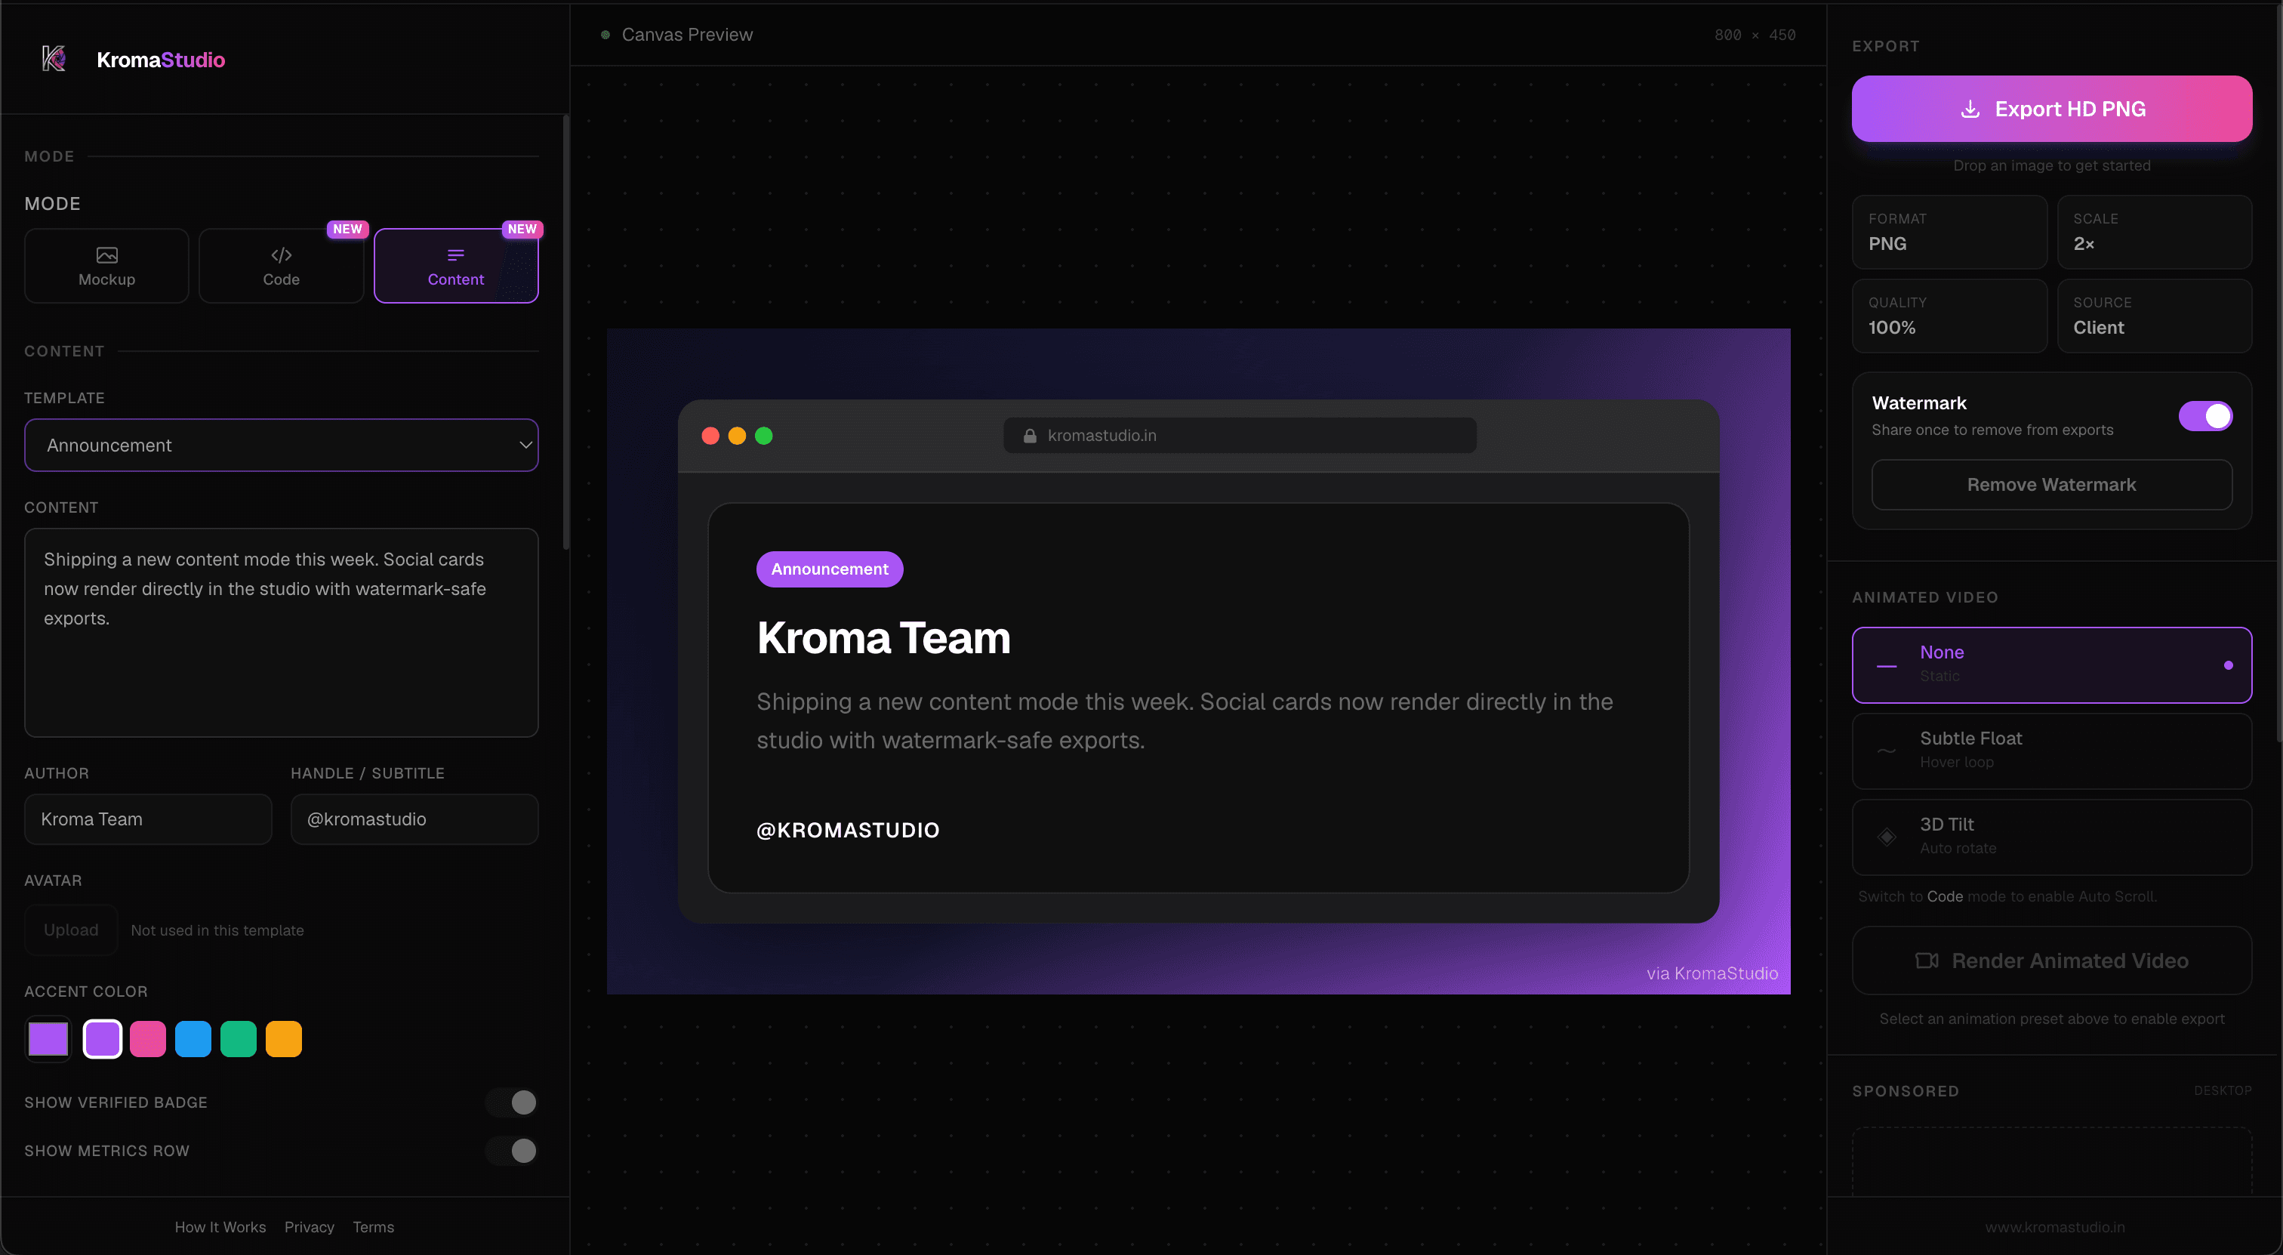Click the yellow dot in preview window
This screenshot has height=1255, width=2283.
737,435
